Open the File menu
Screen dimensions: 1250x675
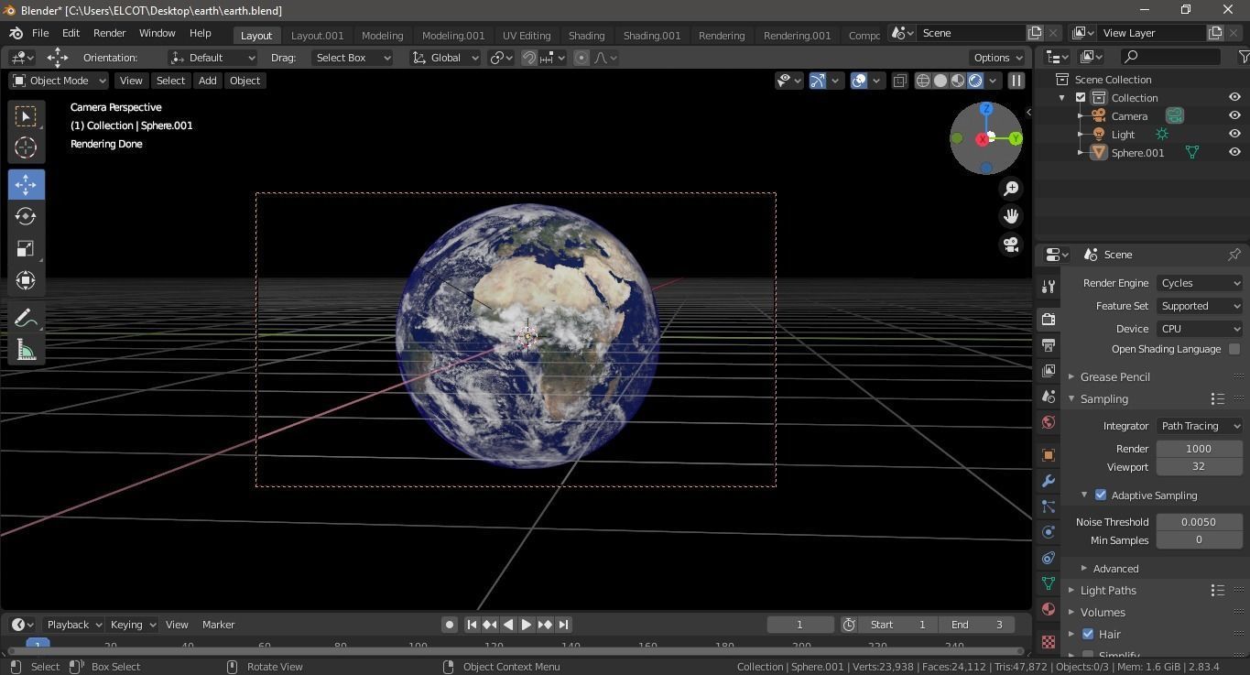pos(40,33)
